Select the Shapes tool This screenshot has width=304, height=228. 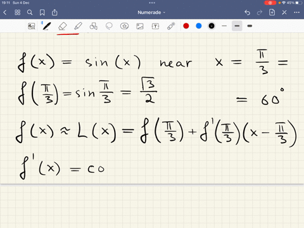(93, 26)
